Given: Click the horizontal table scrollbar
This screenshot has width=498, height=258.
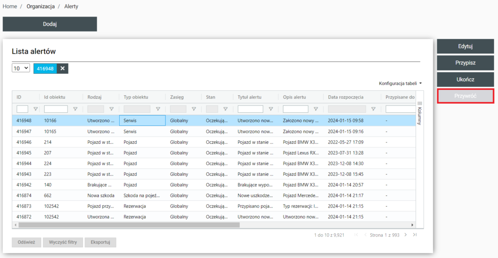Looking at the screenshot, I should (x=129, y=225).
